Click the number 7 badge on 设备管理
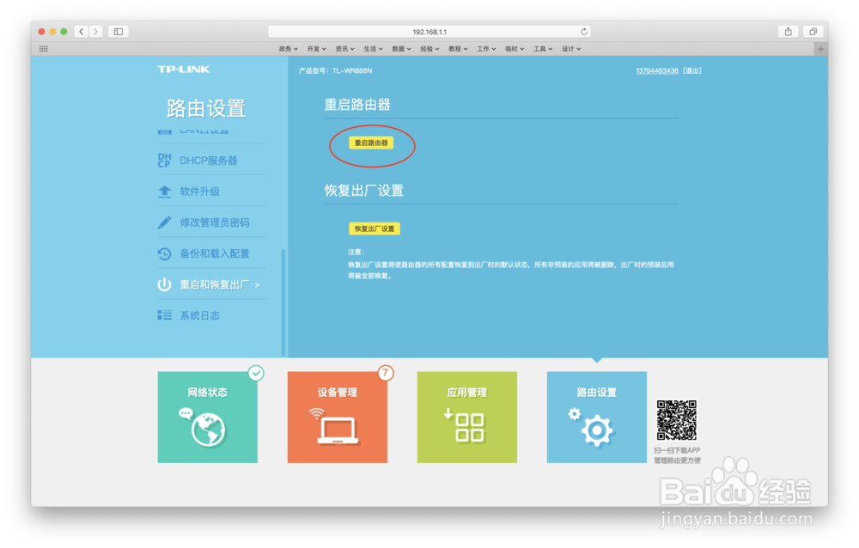The width and height of the screenshot is (859, 548). tap(386, 373)
